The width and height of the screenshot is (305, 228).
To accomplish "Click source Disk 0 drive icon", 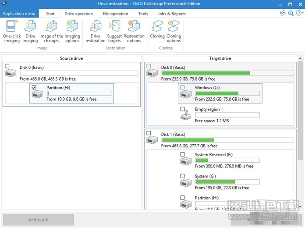I will (11, 73).
